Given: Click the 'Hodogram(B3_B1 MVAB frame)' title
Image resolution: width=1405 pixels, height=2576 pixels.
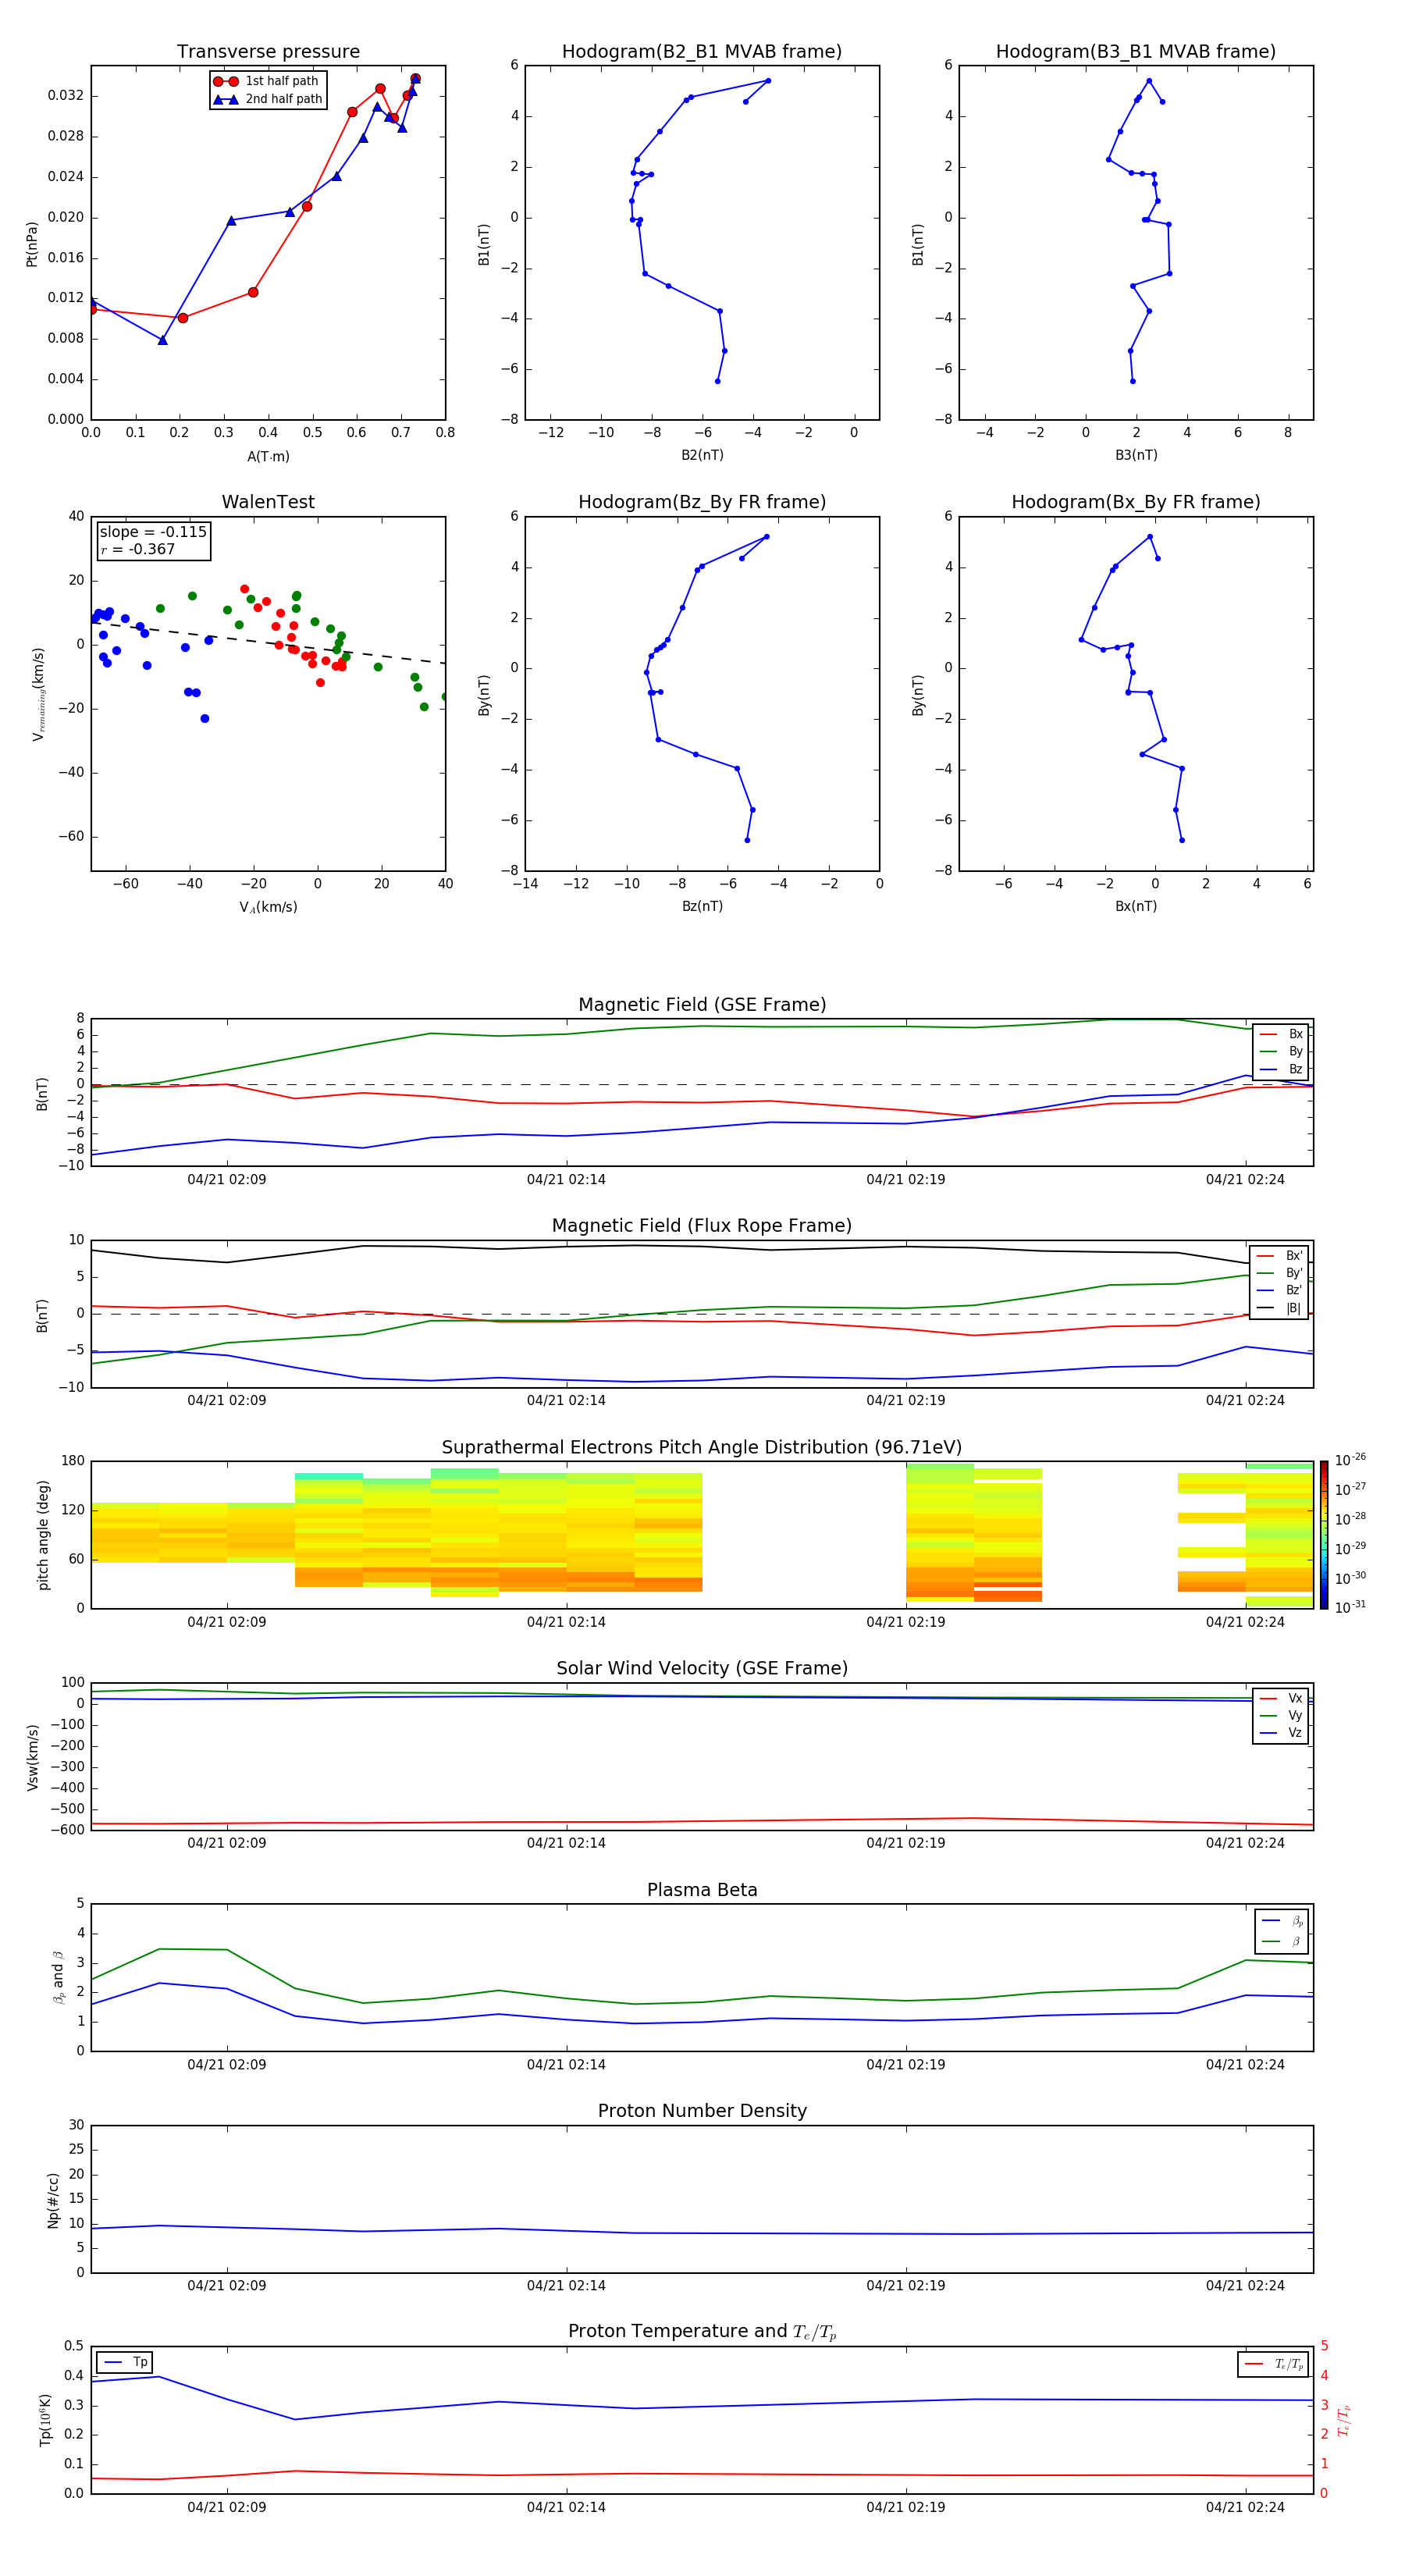Looking at the screenshot, I should click(x=1136, y=52).
